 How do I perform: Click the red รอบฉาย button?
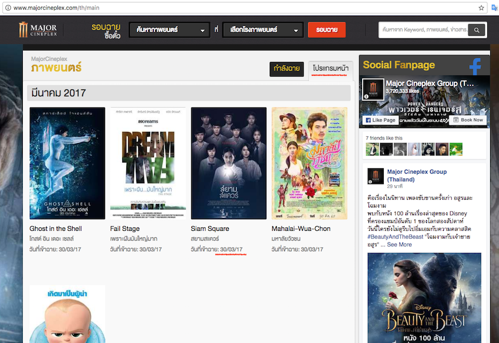[x=326, y=30]
